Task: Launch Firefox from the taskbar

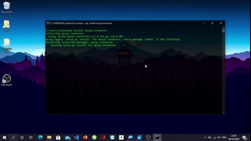Action: pos(85,137)
